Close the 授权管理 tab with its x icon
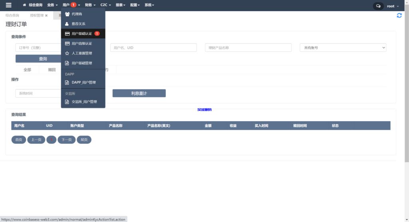The image size is (409, 222). 46,16
